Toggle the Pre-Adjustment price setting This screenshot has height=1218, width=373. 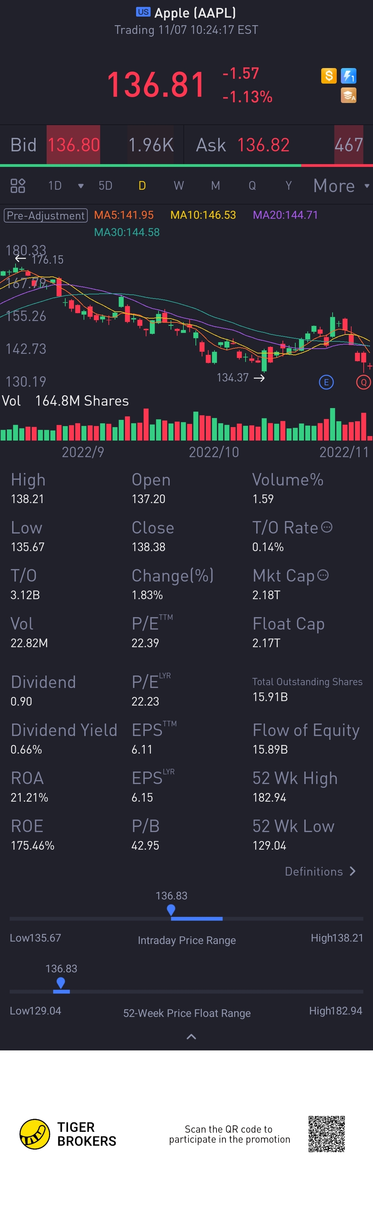click(46, 216)
